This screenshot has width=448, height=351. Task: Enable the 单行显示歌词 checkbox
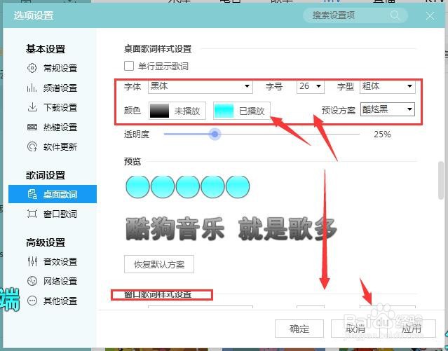pyautogui.click(x=129, y=66)
